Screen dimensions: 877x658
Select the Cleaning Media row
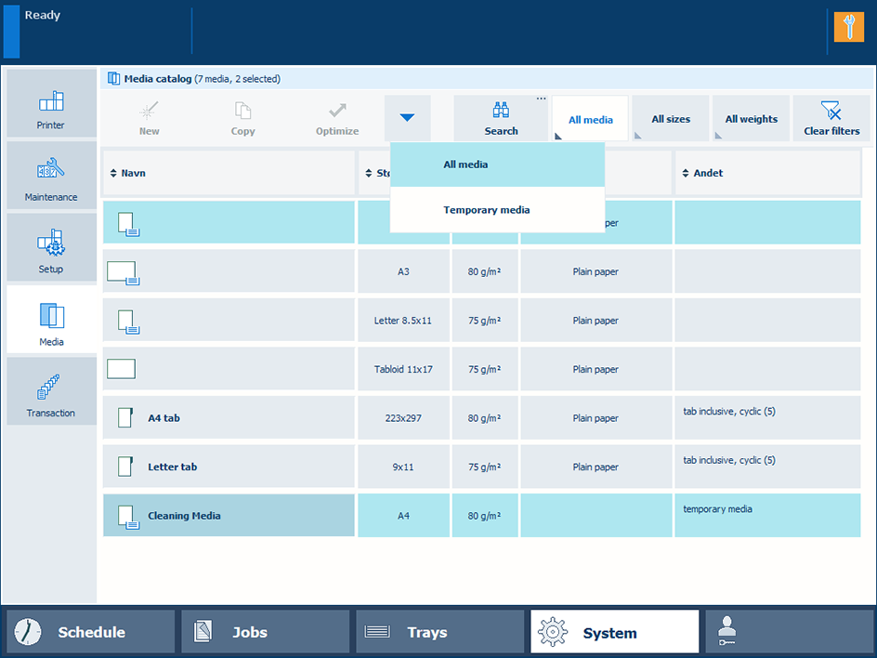coord(228,516)
